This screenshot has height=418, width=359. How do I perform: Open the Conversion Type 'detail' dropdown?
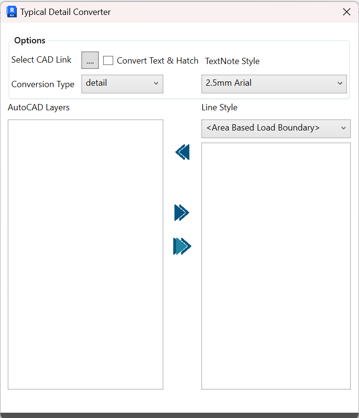(122, 83)
